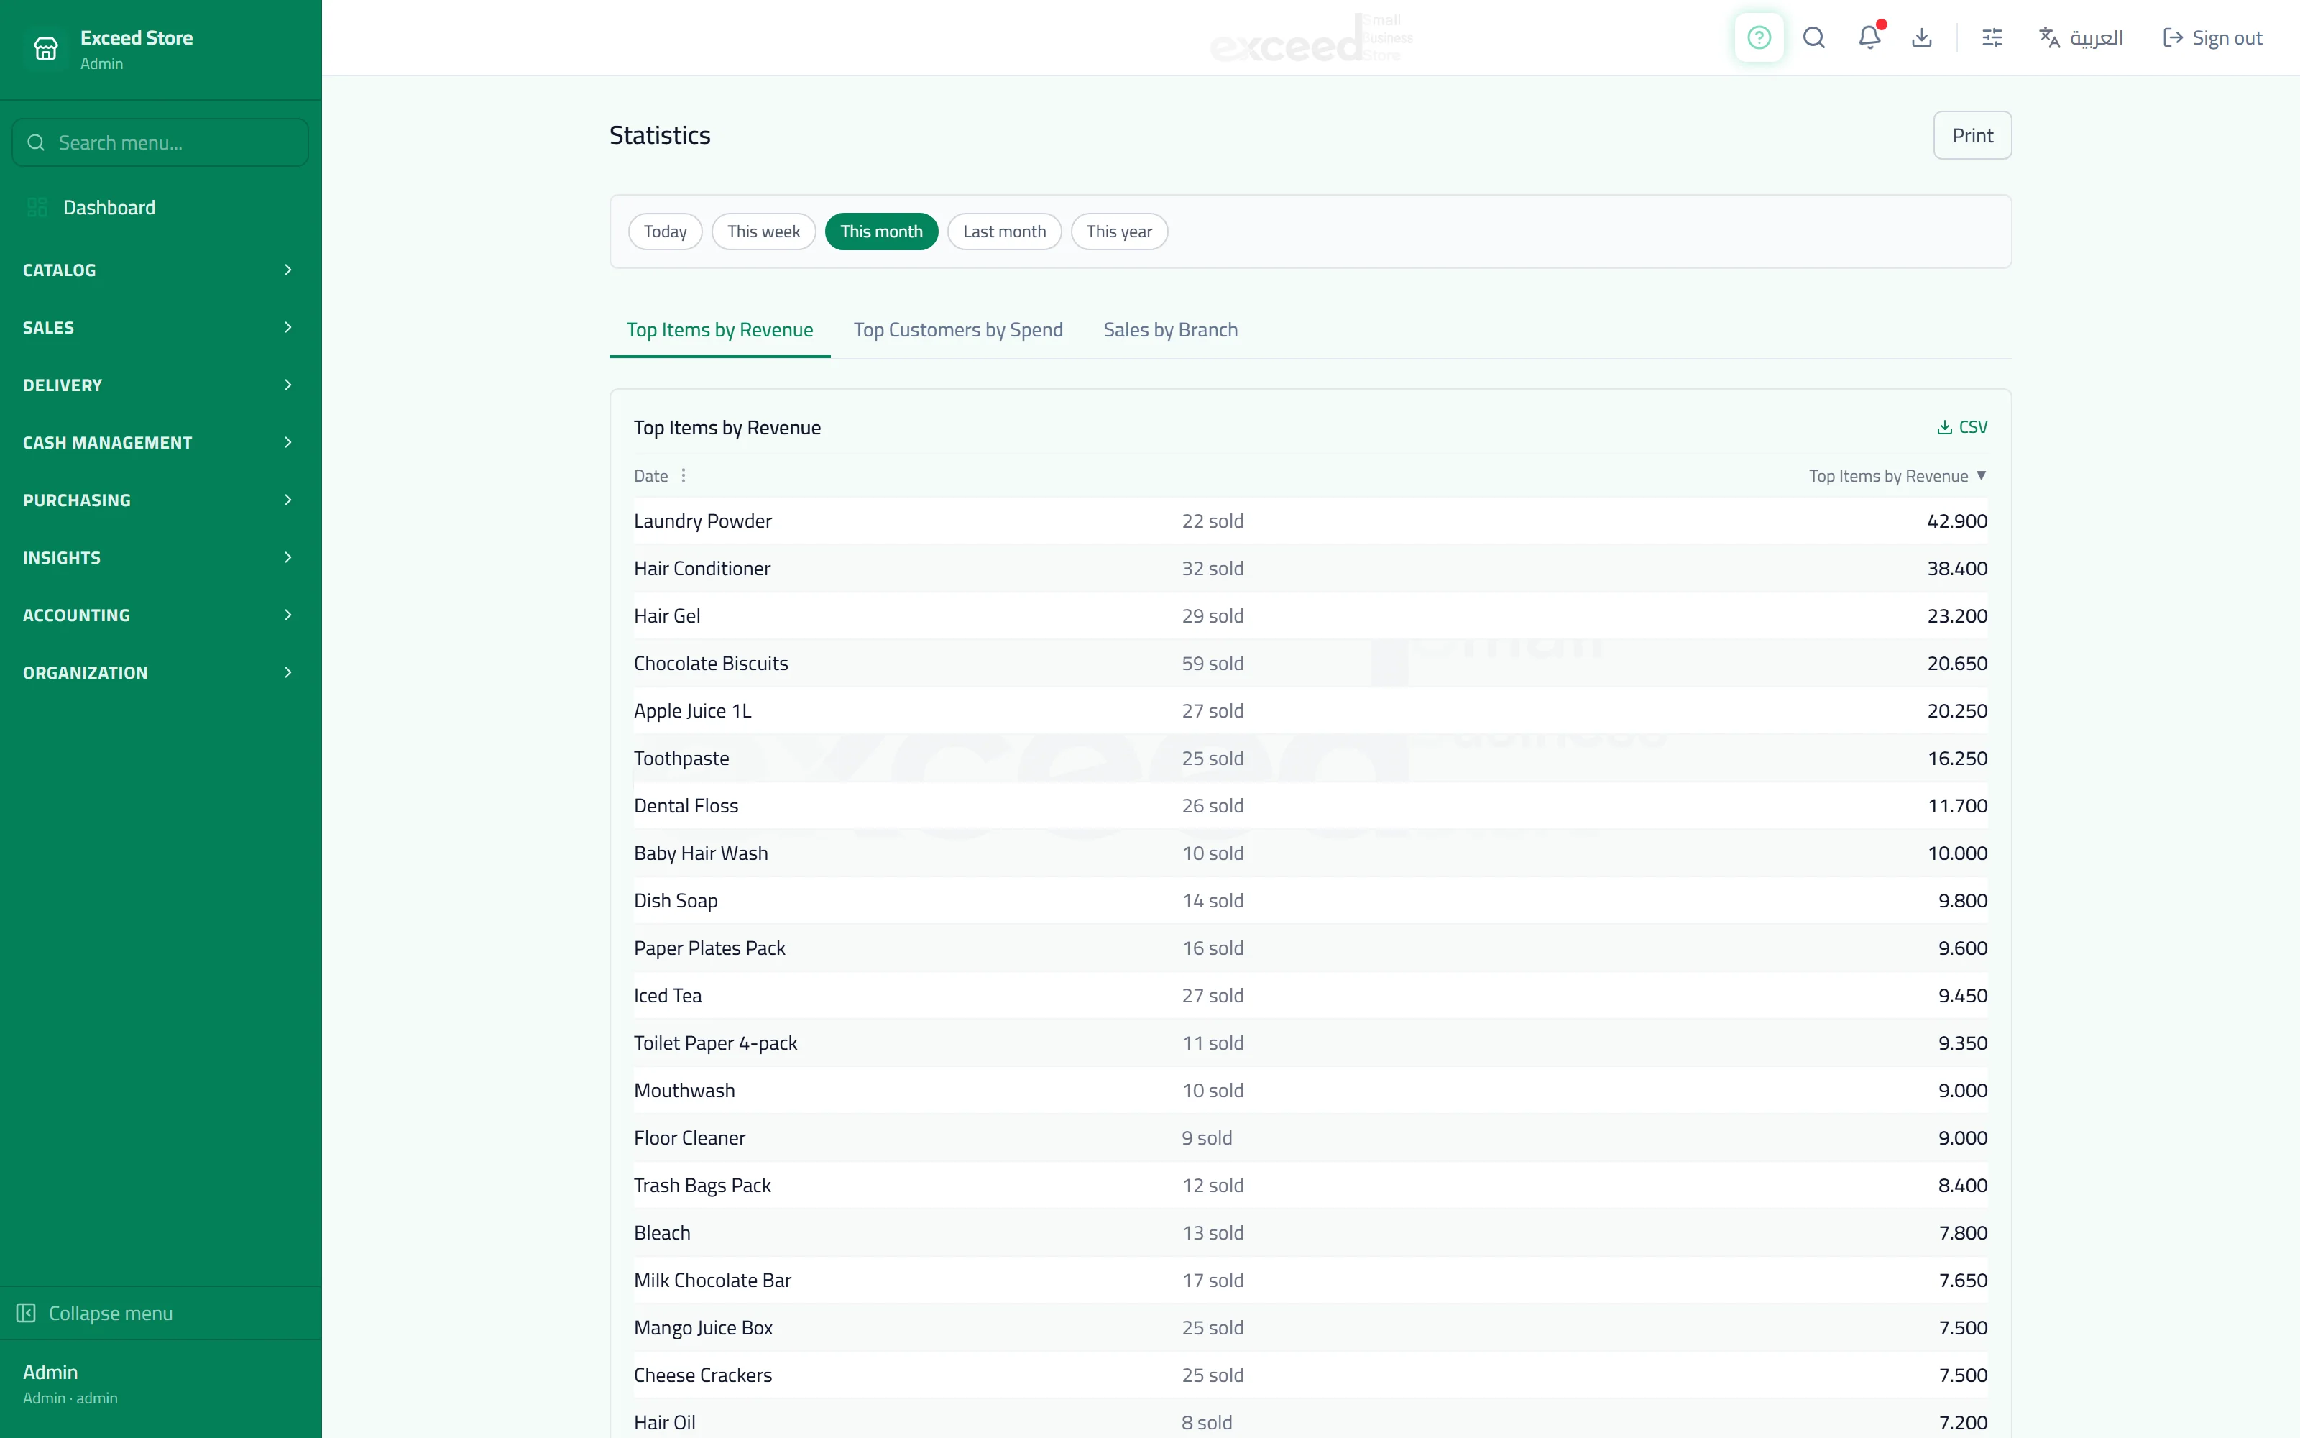2300x1438 pixels.
Task: Click the download tray icon in header
Action: [x=1922, y=37]
